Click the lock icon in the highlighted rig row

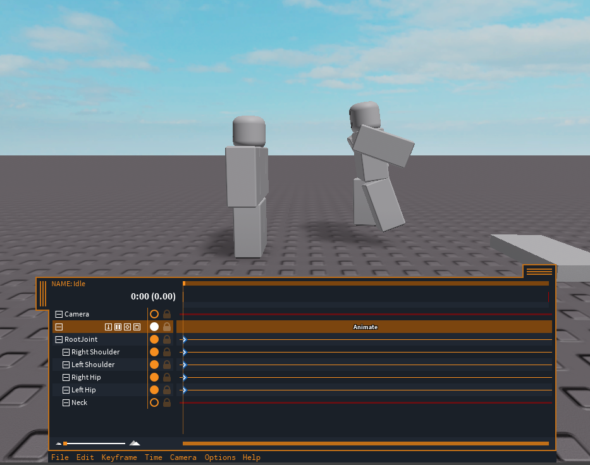(167, 327)
